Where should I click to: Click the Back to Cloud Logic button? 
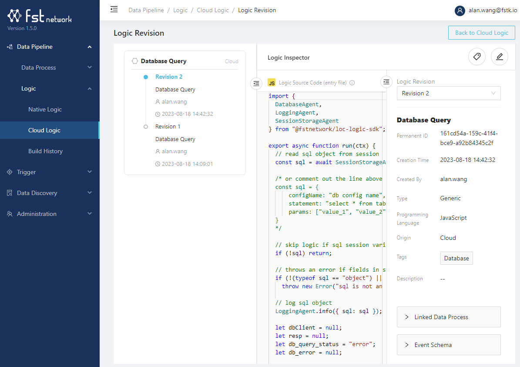481,33
